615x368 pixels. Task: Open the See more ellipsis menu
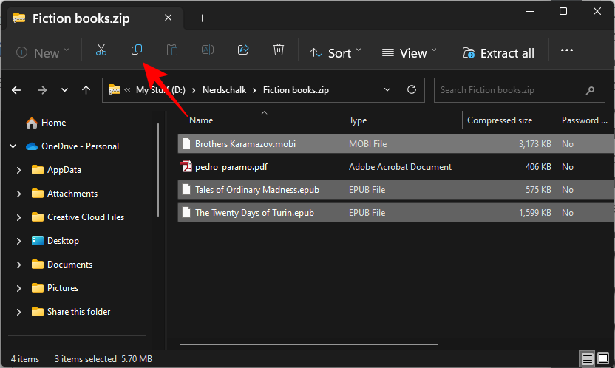[x=567, y=50]
